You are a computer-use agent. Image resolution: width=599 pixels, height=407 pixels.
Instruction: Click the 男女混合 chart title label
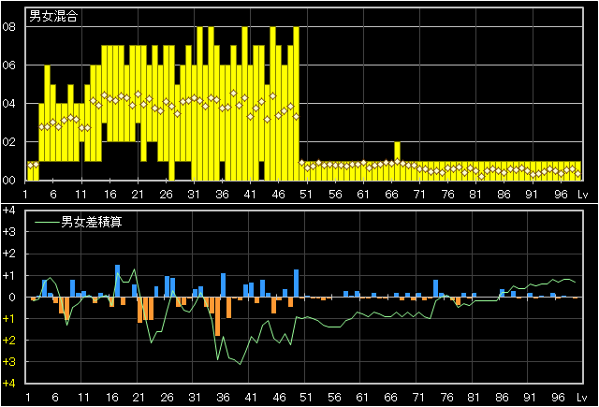coord(53,16)
